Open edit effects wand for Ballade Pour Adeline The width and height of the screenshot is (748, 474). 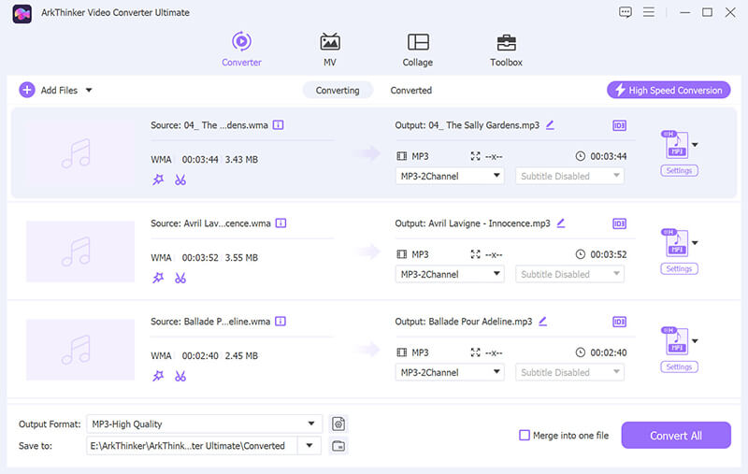tap(158, 376)
